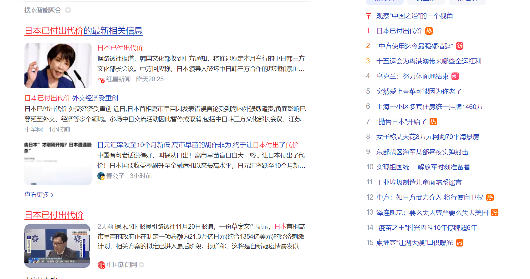Click the 新 badge beside 乌克兰 headline

coord(455,76)
